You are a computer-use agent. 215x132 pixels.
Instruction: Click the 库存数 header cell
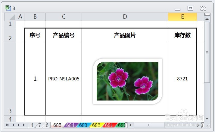pyautogui.click(x=182, y=35)
